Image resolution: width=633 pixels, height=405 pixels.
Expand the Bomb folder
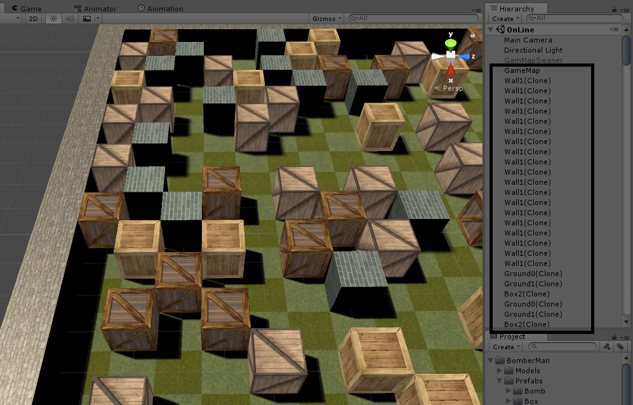point(509,391)
